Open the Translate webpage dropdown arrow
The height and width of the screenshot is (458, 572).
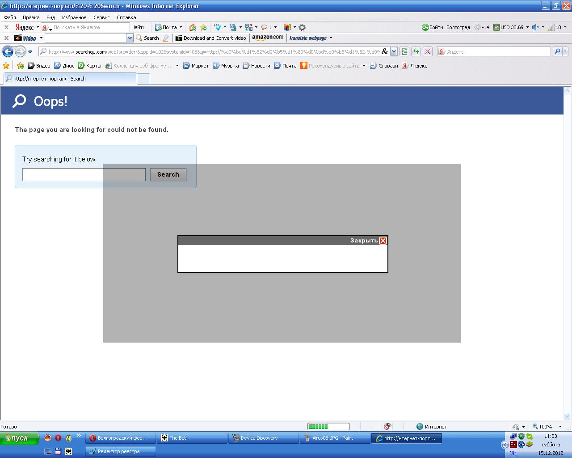pyautogui.click(x=331, y=38)
